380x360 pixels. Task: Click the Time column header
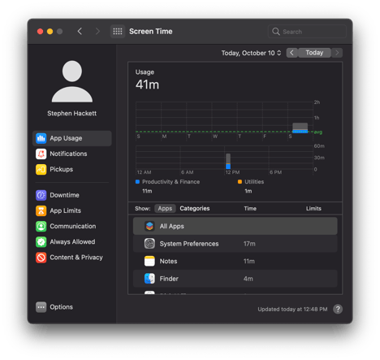coord(250,209)
